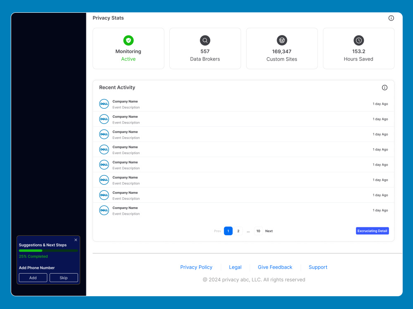
Task: Click the green Monitoring shield icon
Action: [x=128, y=40]
